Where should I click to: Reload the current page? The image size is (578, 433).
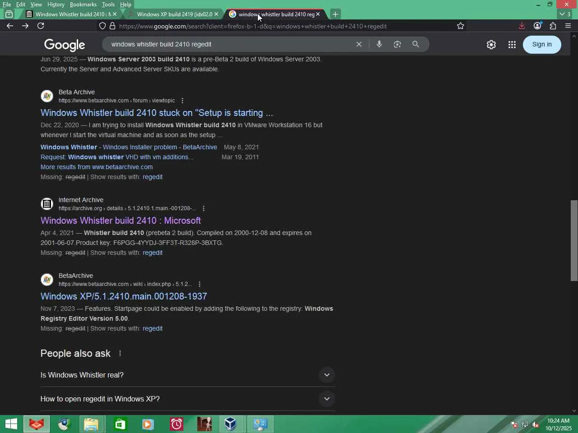coord(41,26)
